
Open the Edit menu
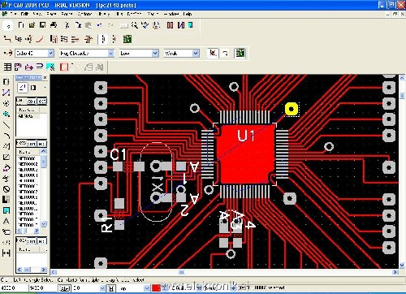(24, 14)
